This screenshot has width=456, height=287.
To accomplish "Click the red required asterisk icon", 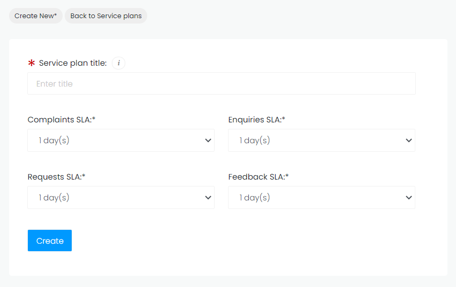I will pyautogui.click(x=31, y=63).
